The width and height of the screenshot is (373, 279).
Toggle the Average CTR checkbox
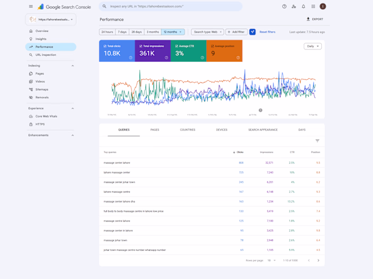pos(176,46)
